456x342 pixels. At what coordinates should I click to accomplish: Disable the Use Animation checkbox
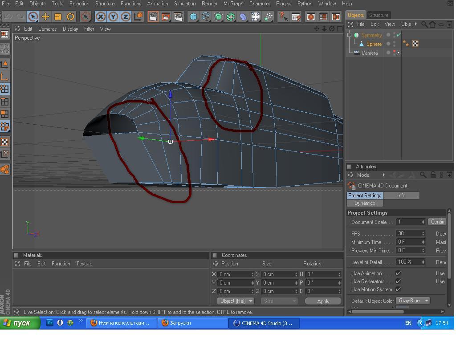398,273
